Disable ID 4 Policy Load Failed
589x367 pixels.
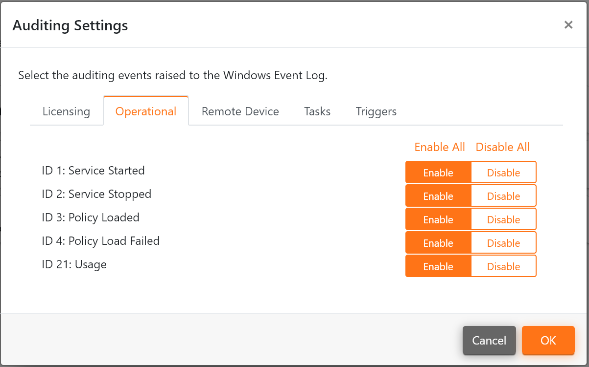pyautogui.click(x=503, y=243)
